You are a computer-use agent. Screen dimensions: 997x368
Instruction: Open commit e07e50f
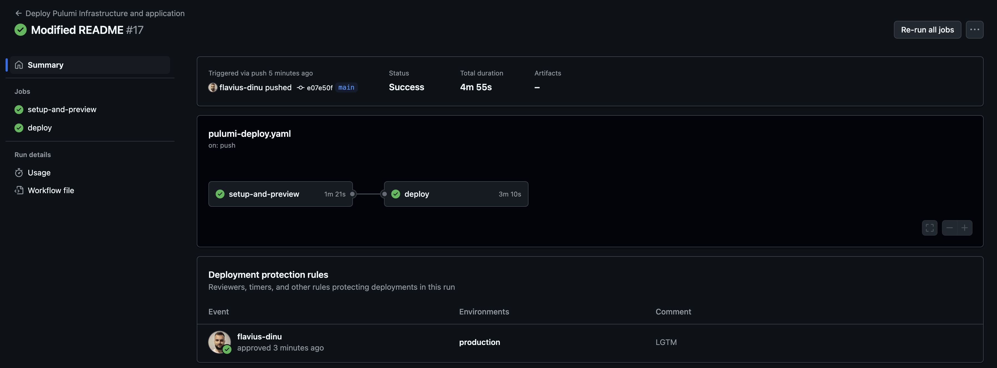click(x=320, y=88)
